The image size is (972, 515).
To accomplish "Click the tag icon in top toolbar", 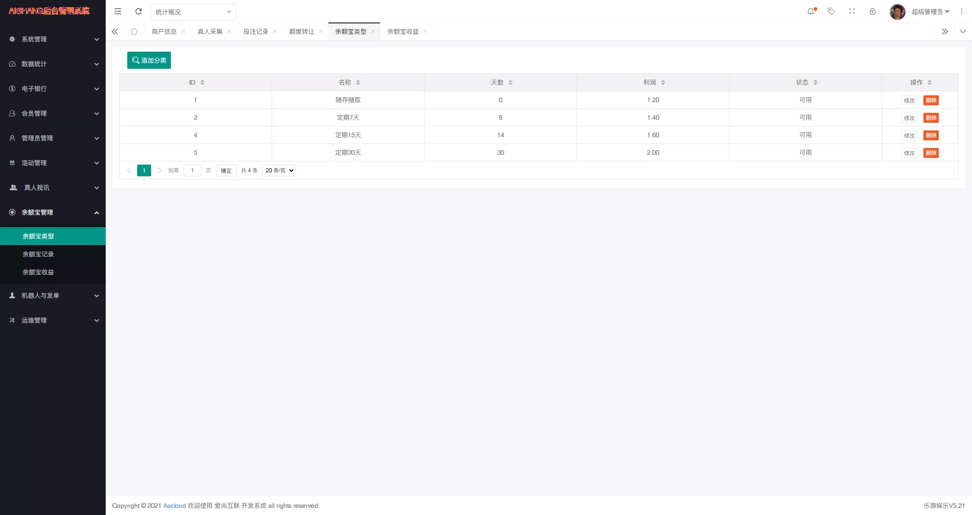I will click(x=831, y=11).
